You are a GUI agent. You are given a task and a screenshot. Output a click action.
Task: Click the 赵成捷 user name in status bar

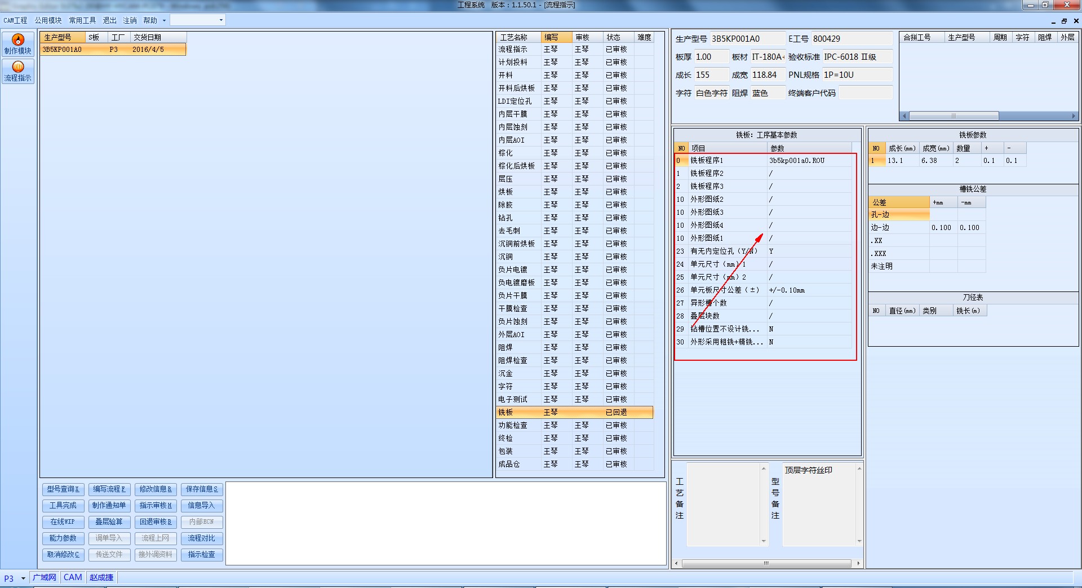tap(101, 578)
